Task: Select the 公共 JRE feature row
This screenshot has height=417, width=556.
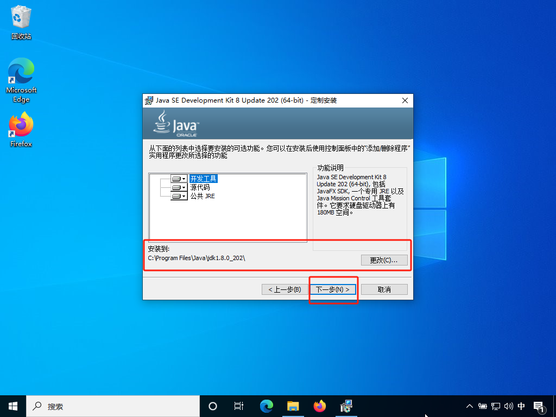Action: [x=203, y=195]
